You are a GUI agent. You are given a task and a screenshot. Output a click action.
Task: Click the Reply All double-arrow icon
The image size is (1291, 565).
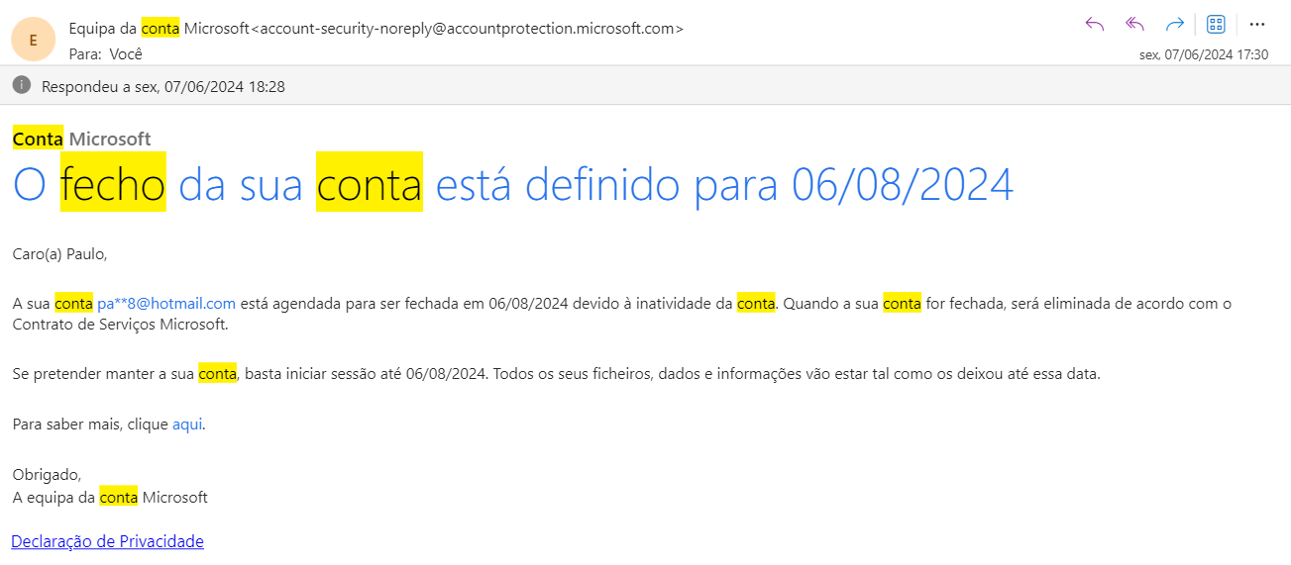[1135, 25]
